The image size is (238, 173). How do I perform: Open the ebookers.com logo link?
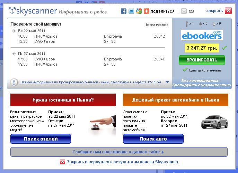click(x=202, y=35)
